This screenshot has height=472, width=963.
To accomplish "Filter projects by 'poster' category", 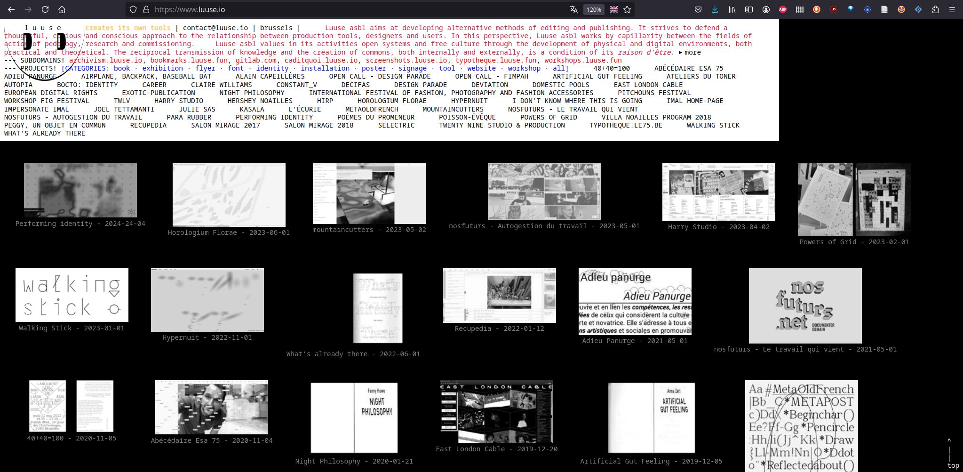I will 374,68.
